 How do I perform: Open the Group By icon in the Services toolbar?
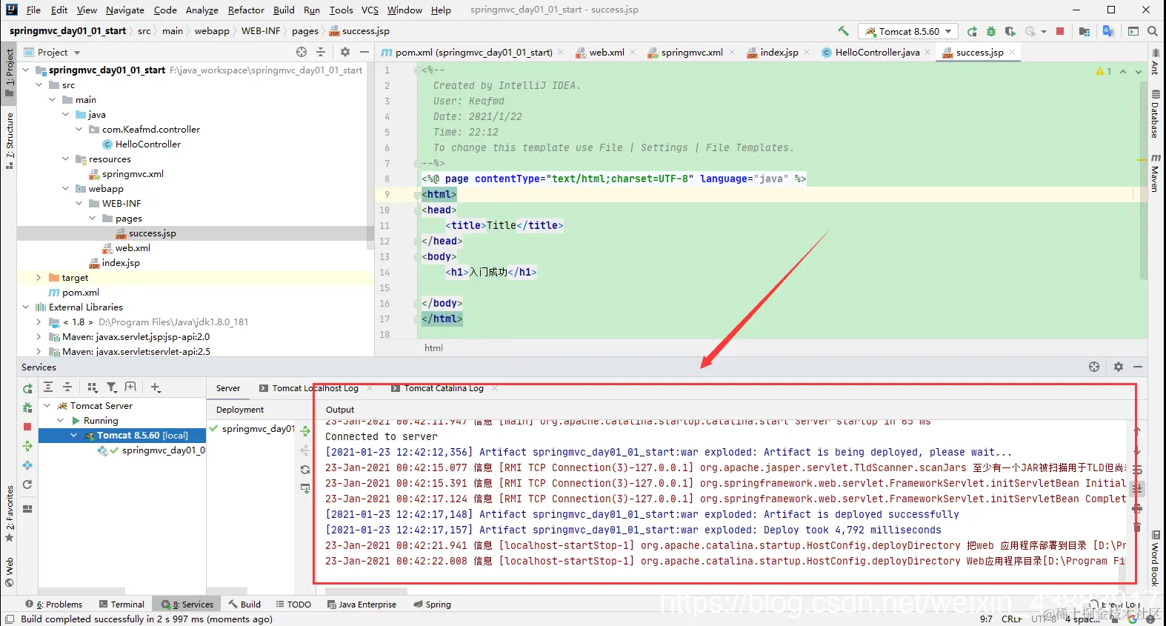click(x=93, y=387)
